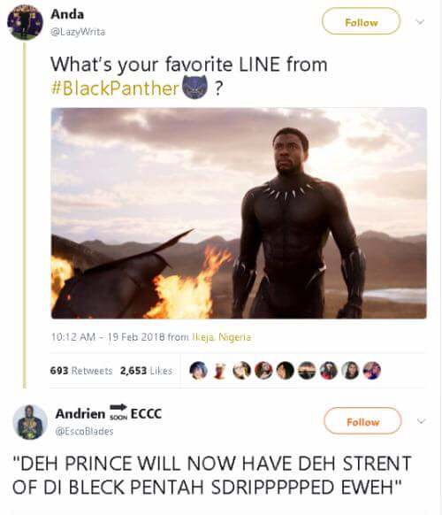Viewport: 442px width, 515px height.
Task: Open last liker's avatar in likes row
Action: [x=372, y=371]
